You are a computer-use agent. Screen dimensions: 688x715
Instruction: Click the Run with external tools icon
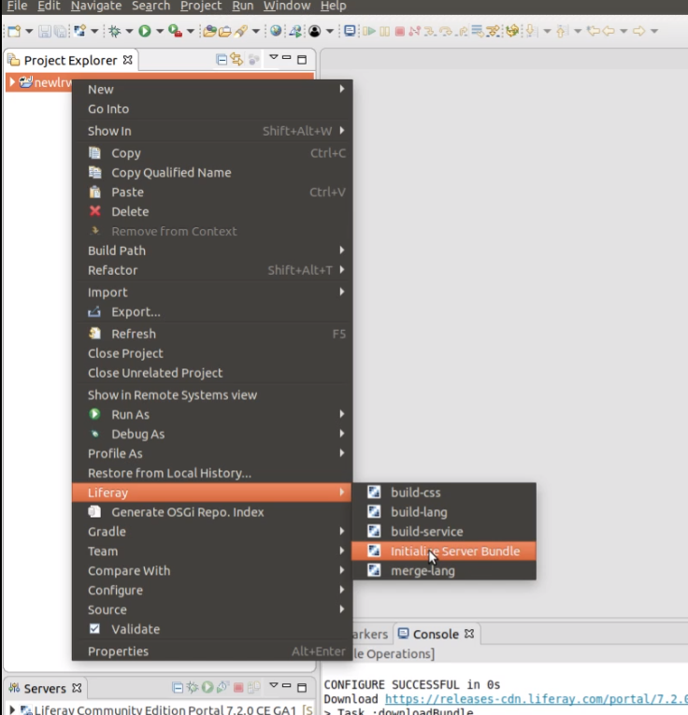pyautogui.click(x=175, y=31)
